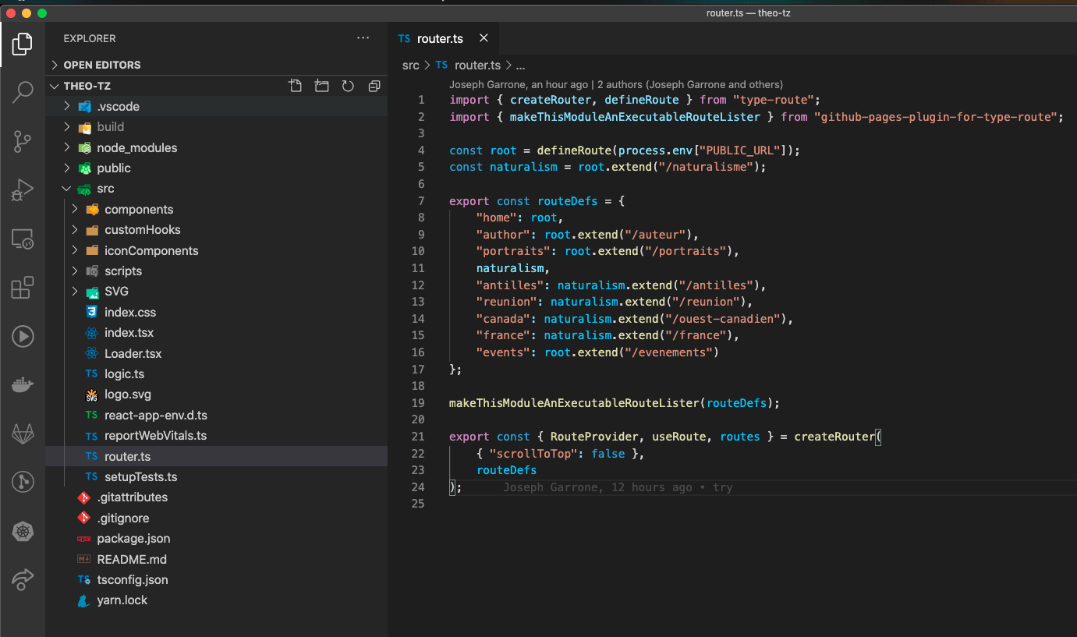Click the New Folder icon in THEO-TZ header
The width and height of the screenshot is (1077, 637).
click(321, 86)
